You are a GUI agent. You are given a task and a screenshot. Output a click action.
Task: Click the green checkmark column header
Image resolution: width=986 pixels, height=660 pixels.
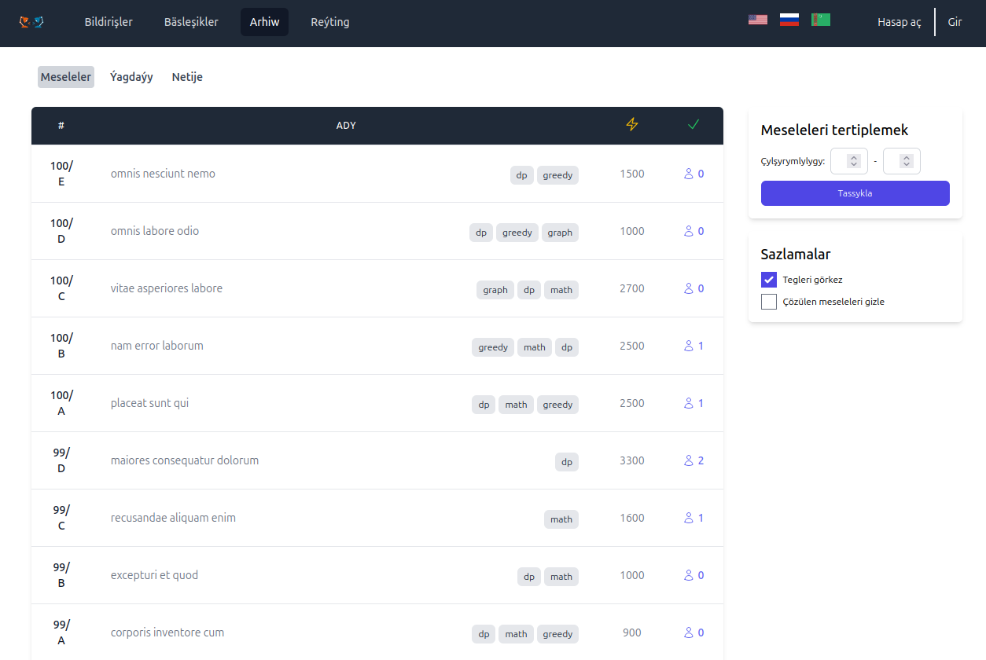pyautogui.click(x=693, y=124)
